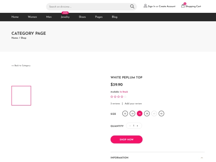The width and height of the screenshot is (216, 162).
Task: Open the Home menu item
Action: (15, 17)
